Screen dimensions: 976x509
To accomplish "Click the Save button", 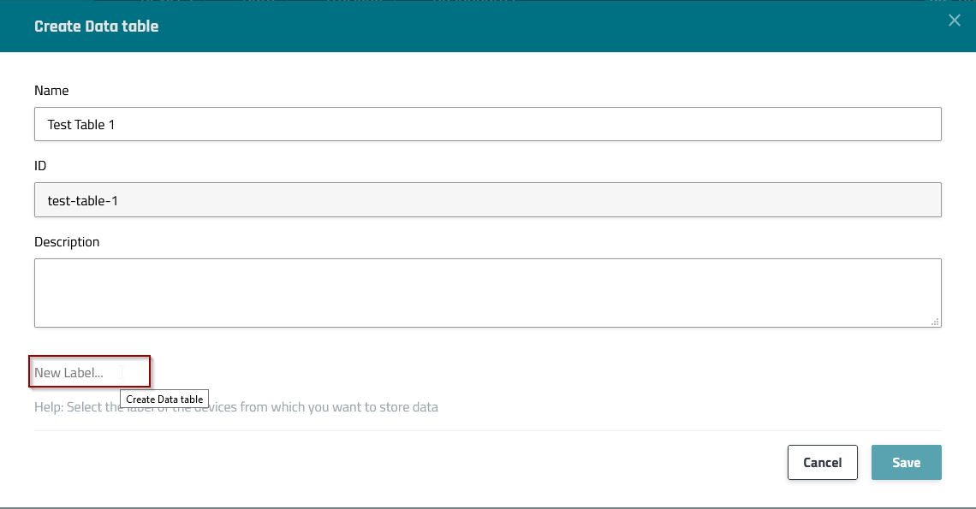I will coord(906,463).
